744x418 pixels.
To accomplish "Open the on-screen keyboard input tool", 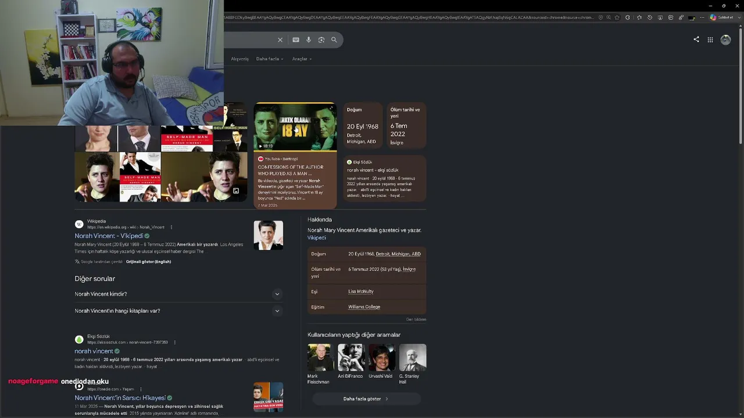I will click(296, 40).
